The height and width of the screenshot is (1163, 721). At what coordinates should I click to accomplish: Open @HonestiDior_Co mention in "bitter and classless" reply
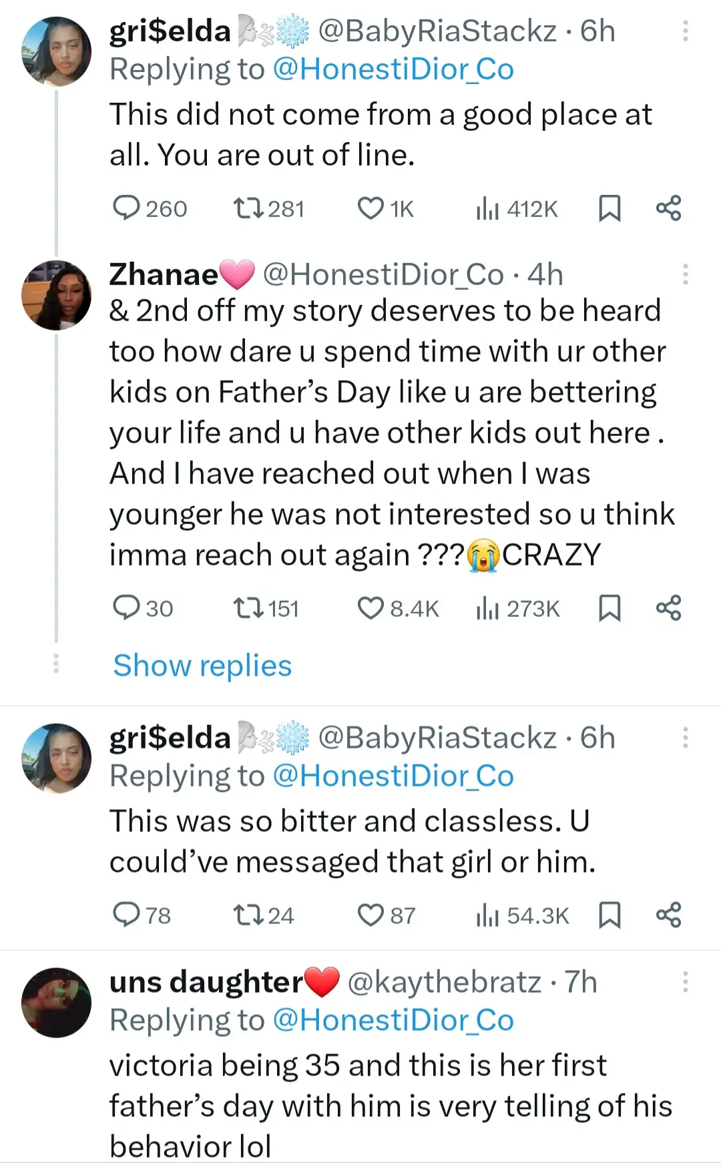(x=393, y=776)
